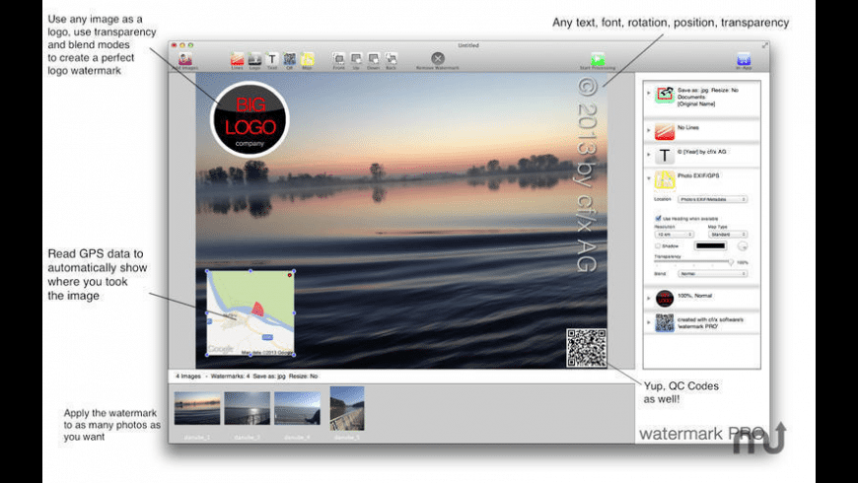Screen dimensions: 858x483
Task: Click the Lines watermark tool icon
Action: point(237,59)
